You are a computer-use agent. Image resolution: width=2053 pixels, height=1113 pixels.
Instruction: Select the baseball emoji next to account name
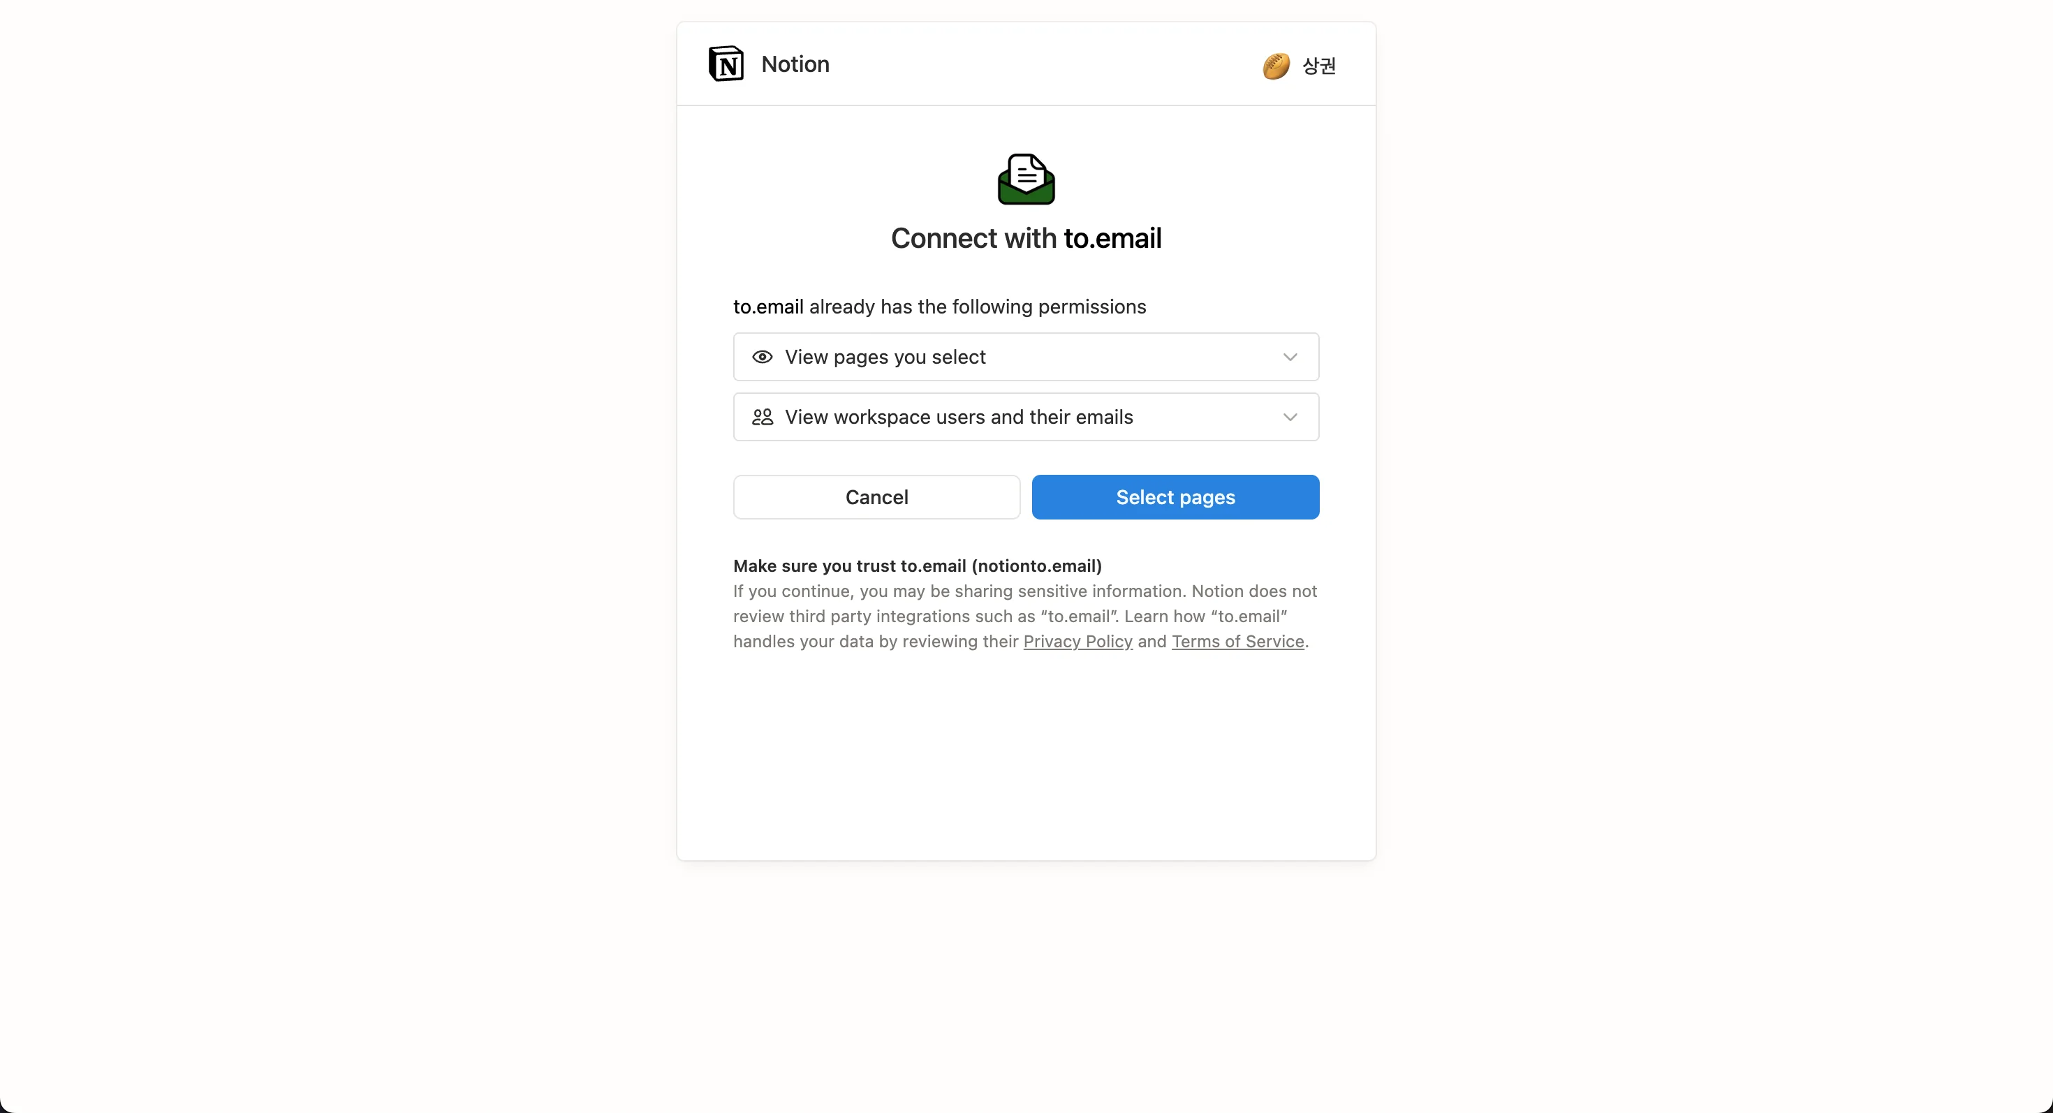coord(1274,66)
